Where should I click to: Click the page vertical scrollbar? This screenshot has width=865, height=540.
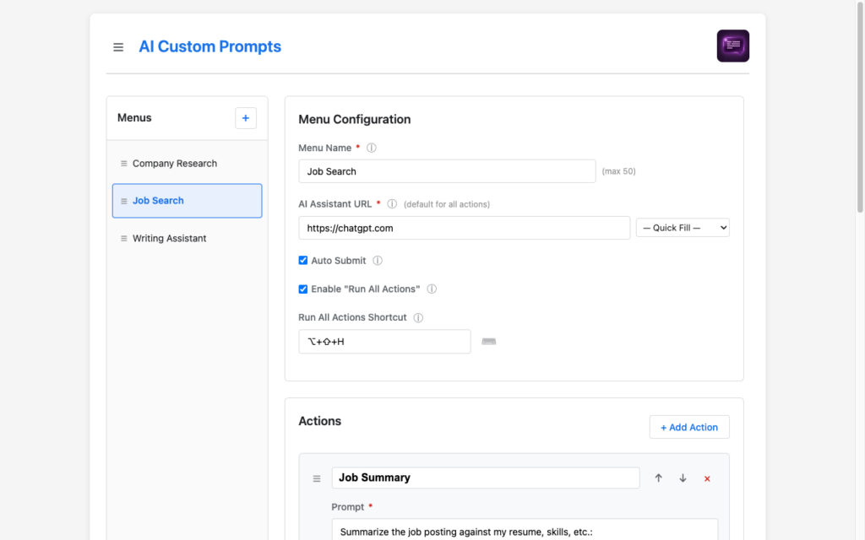point(860,107)
